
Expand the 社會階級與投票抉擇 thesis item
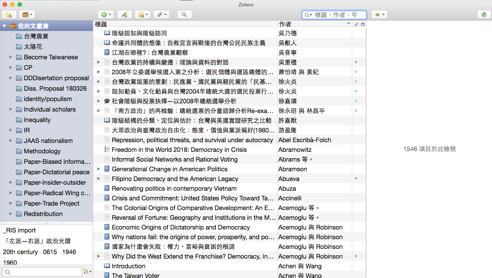[x=98, y=101]
